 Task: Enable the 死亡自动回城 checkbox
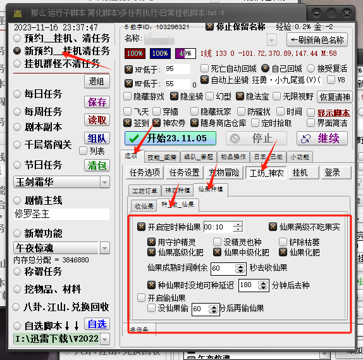[x=204, y=68]
